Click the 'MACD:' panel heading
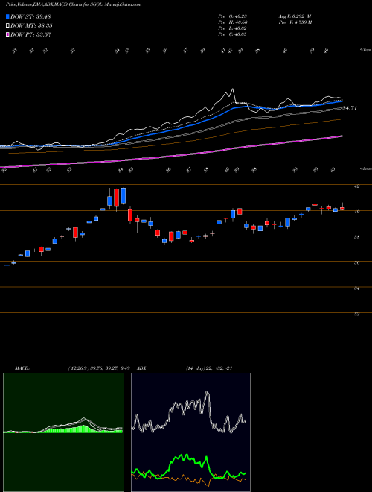Viewport: 372px width, 492px height. point(22,368)
